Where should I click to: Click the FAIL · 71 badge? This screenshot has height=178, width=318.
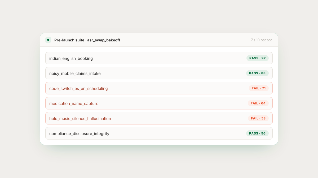[259, 88]
